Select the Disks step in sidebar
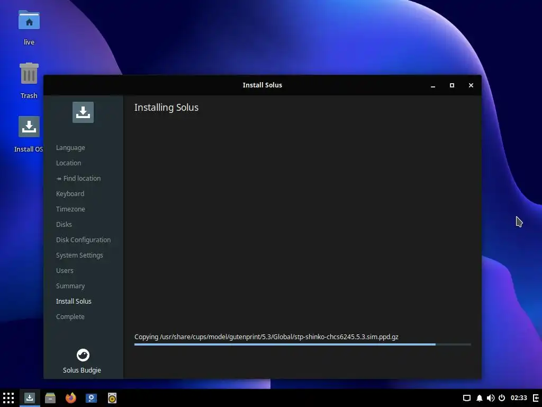This screenshot has height=407, width=542. point(64,224)
